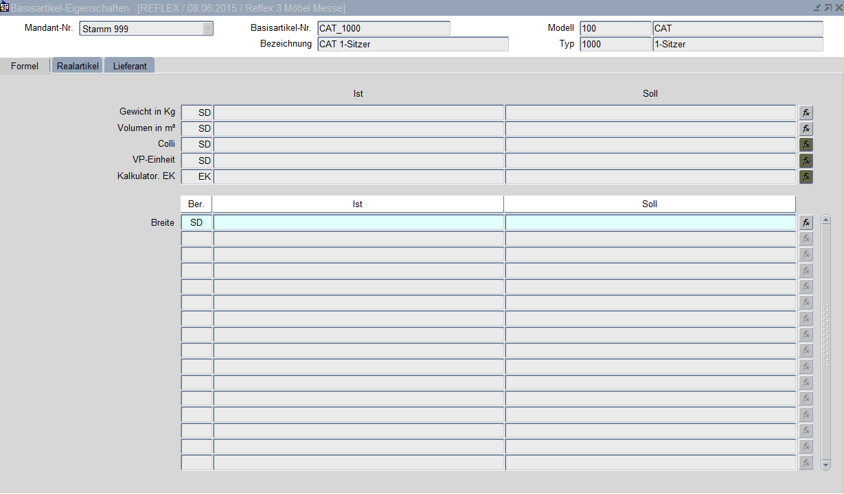Click the Modell number field 100
844x494 pixels.
[x=615, y=29]
